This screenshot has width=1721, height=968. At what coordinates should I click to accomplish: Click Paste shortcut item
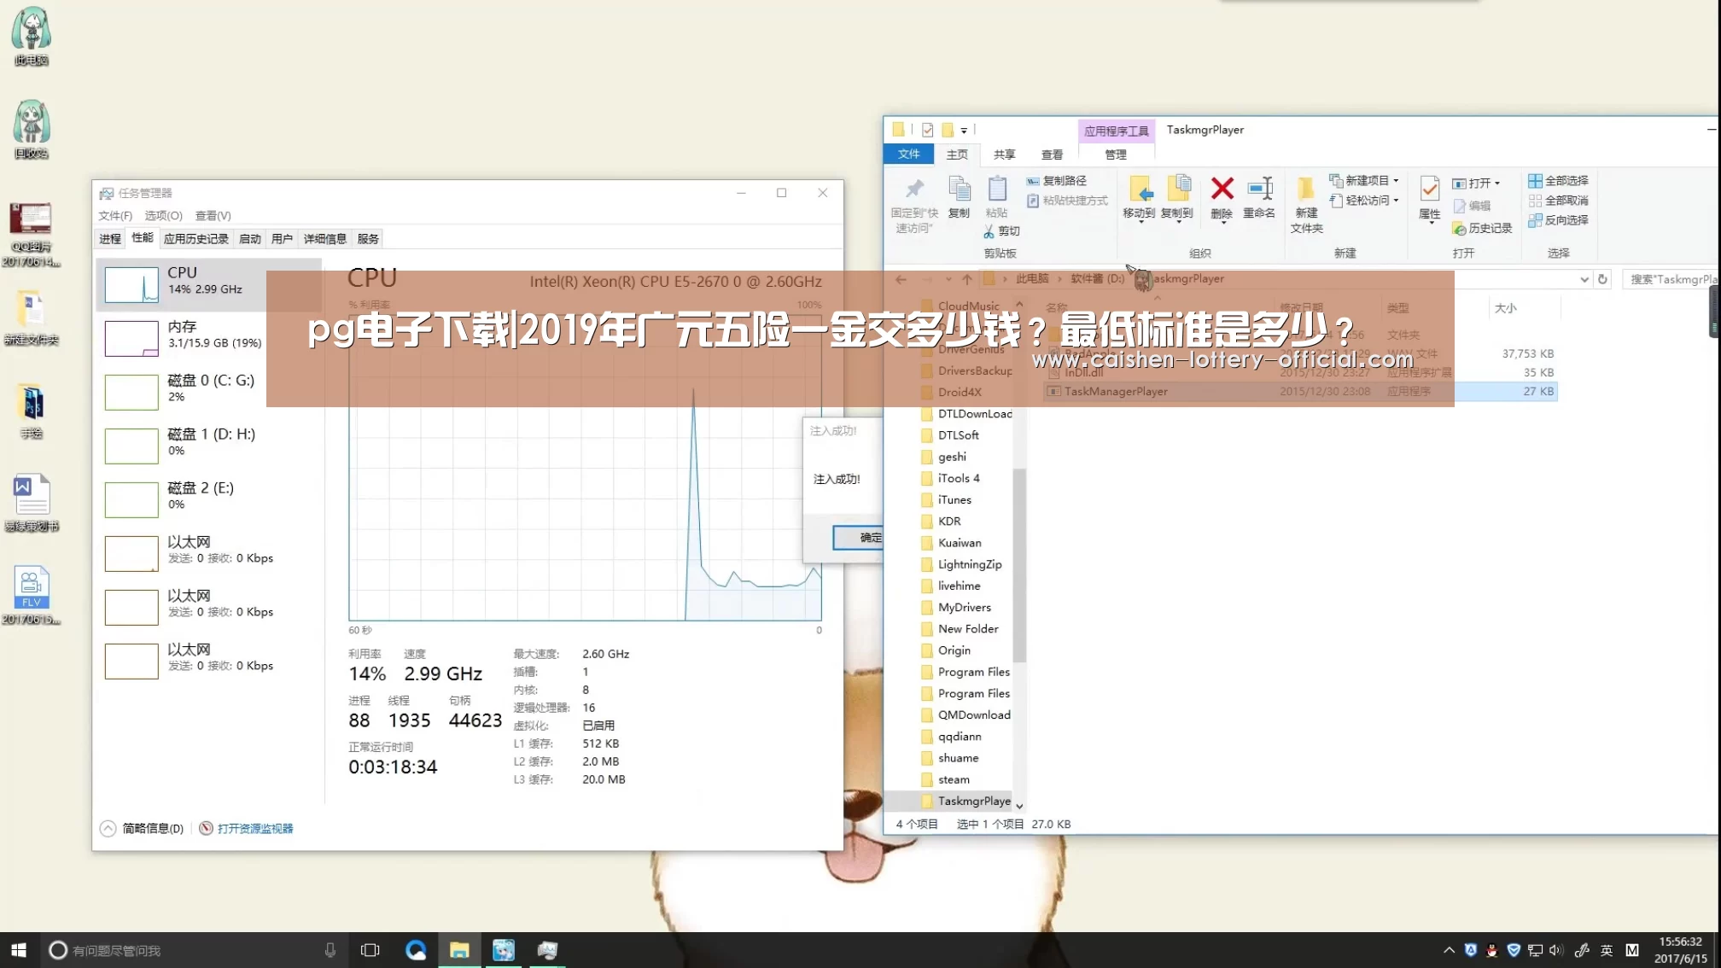click(x=1067, y=201)
